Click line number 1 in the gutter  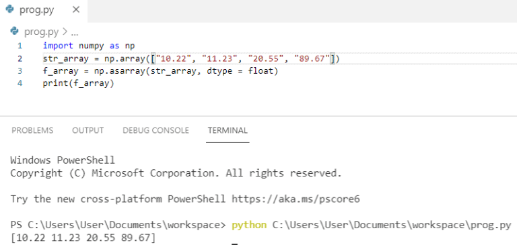(x=20, y=46)
